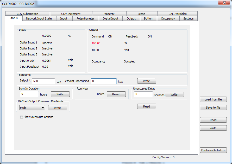Click the Burn In Duration hours field
This screenshot has width=232, height=164.
(29, 94)
